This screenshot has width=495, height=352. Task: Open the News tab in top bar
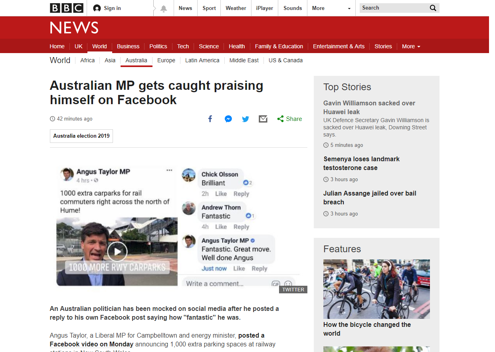click(185, 8)
